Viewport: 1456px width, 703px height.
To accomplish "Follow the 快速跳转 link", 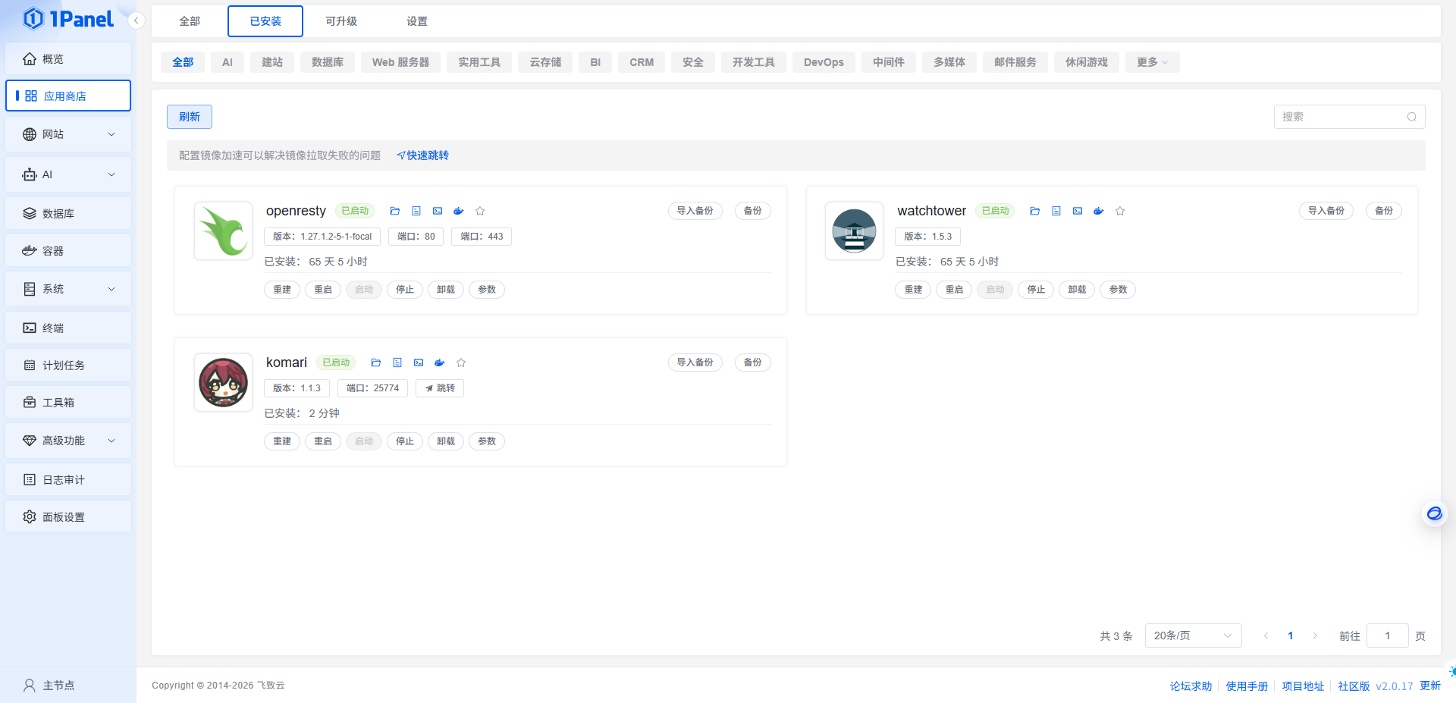I will 423,155.
